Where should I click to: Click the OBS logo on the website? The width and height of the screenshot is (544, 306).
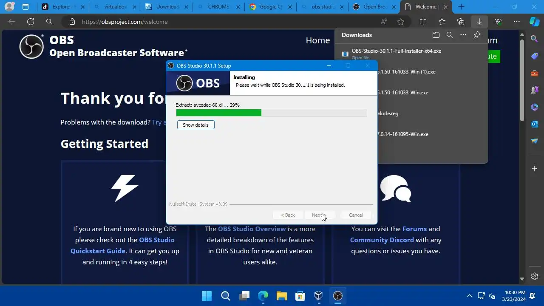coord(31,46)
